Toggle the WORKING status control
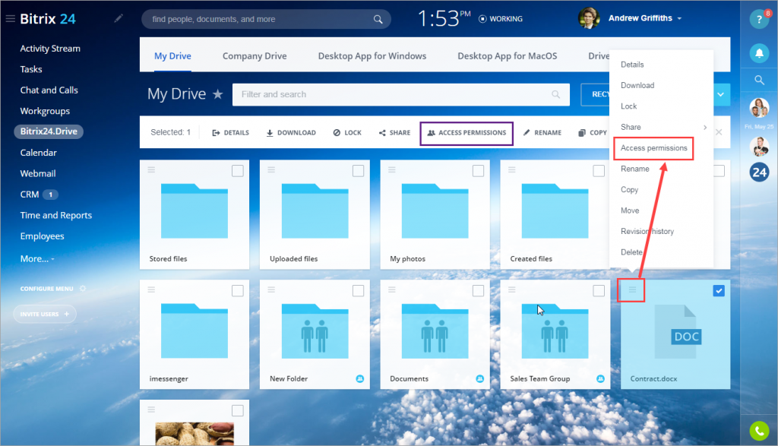Viewport: 778px width, 446px height. tap(500, 19)
